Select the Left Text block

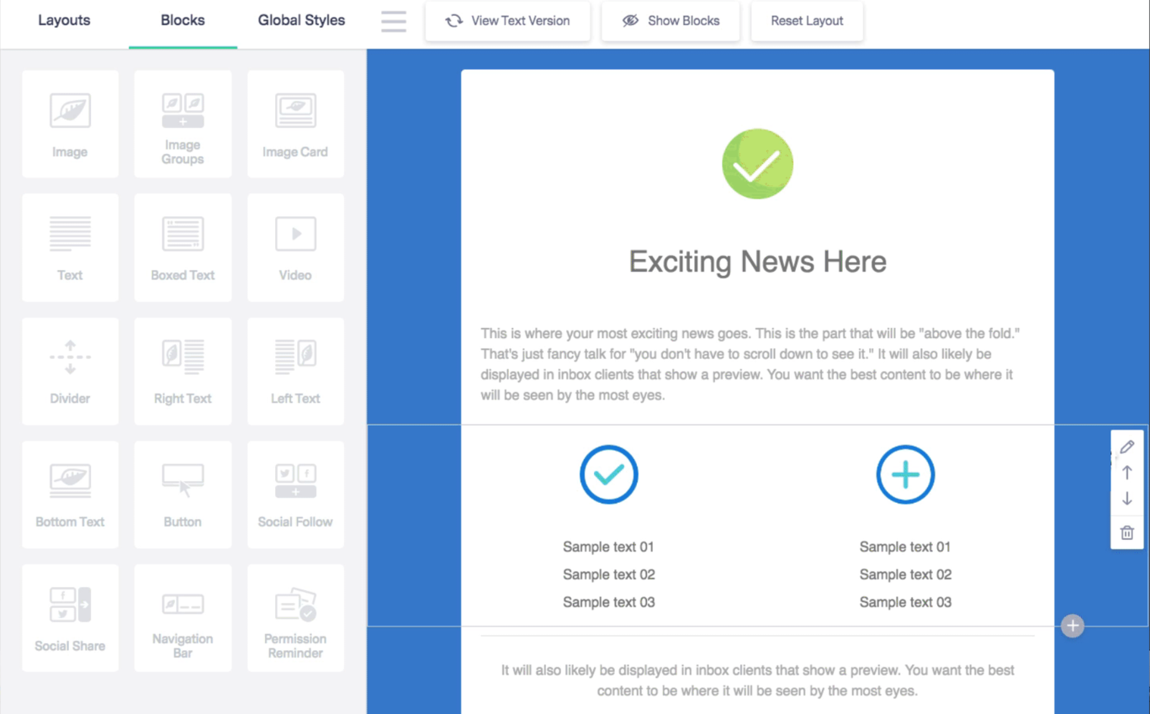(295, 371)
